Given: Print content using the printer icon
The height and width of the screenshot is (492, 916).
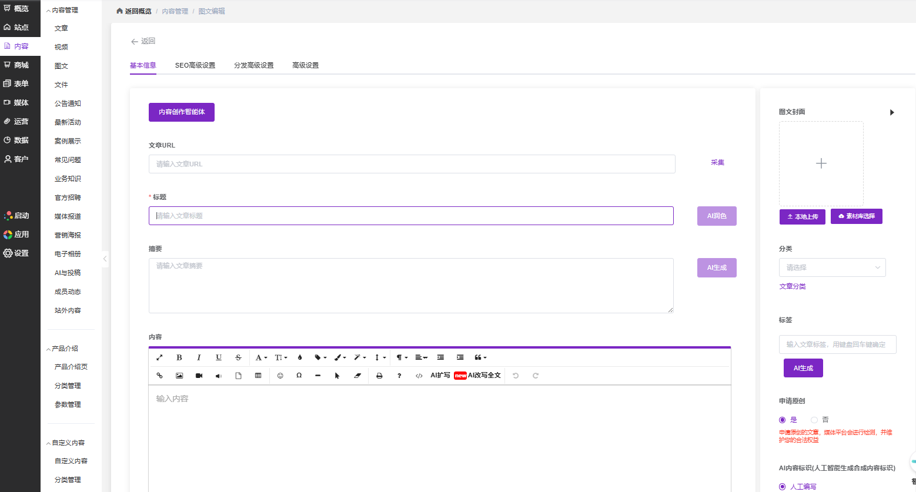Looking at the screenshot, I should pos(379,376).
